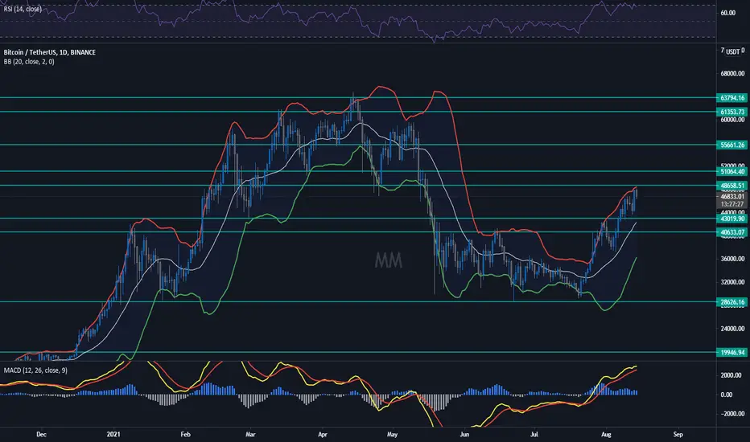Click the Jun label on time axis
Viewport: 750px width, 442px height.
click(x=464, y=434)
